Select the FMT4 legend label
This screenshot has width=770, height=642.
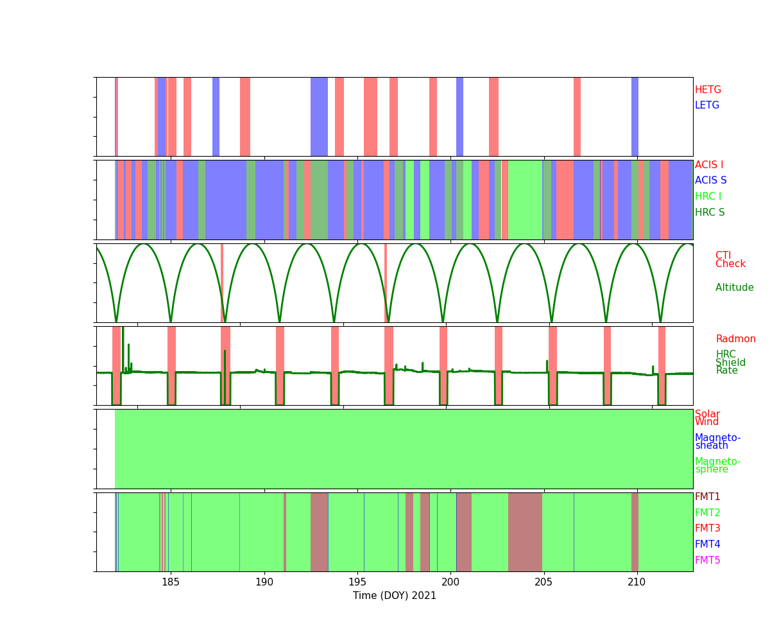707,544
